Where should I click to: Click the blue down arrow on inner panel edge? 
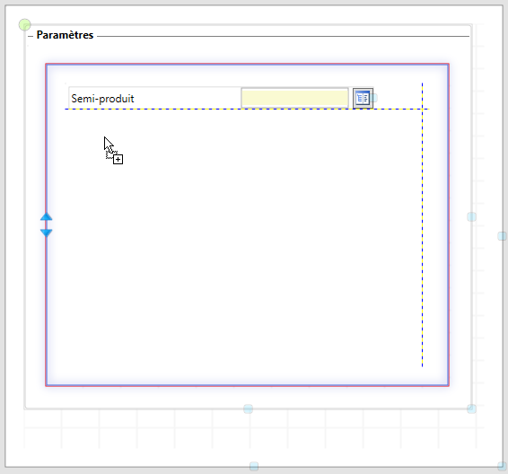tap(47, 233)
